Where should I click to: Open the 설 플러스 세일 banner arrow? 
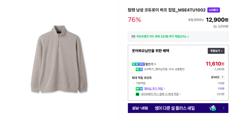click(x=223, y=108)
